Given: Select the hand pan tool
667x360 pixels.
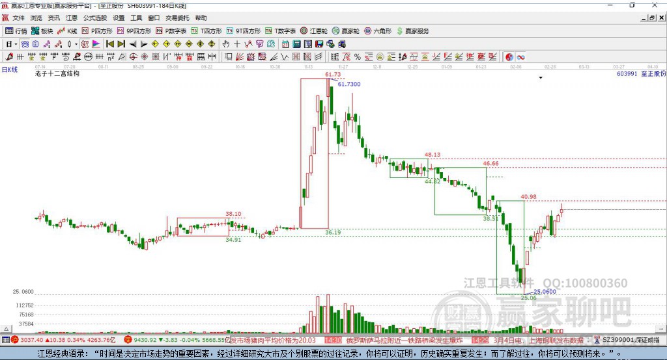Looking at the screenshot, I should [x=226, y=44].
